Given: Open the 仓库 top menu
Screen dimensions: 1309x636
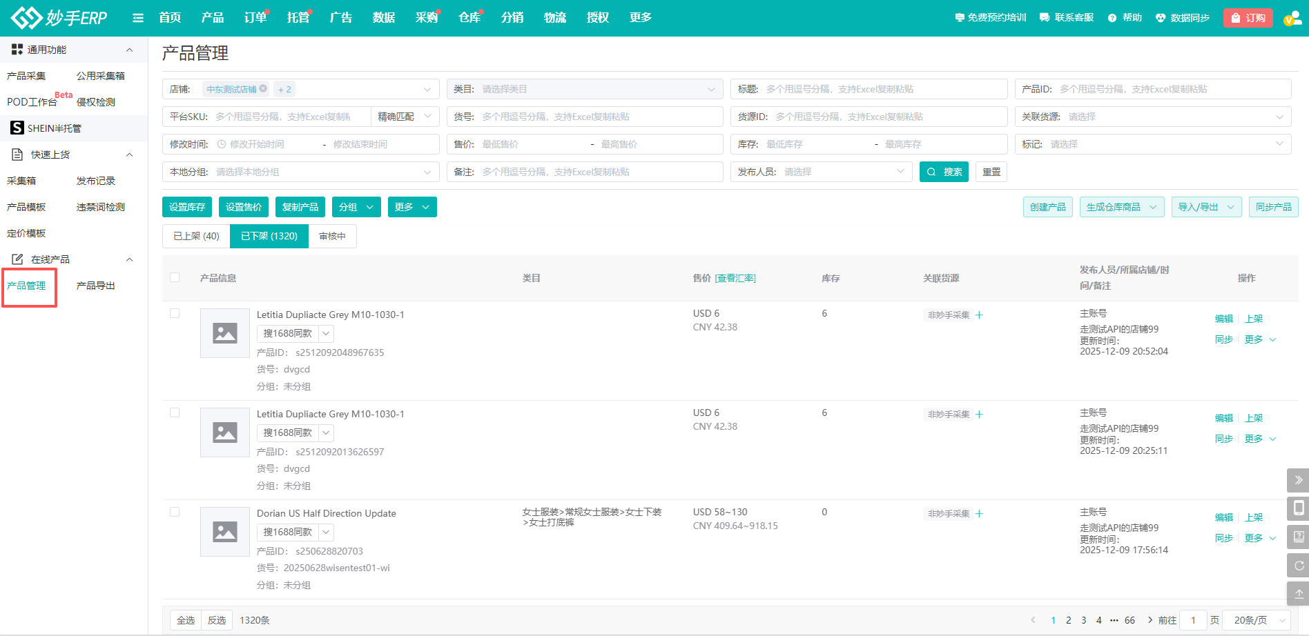Looking at the screenshot, I should [469, 18].
